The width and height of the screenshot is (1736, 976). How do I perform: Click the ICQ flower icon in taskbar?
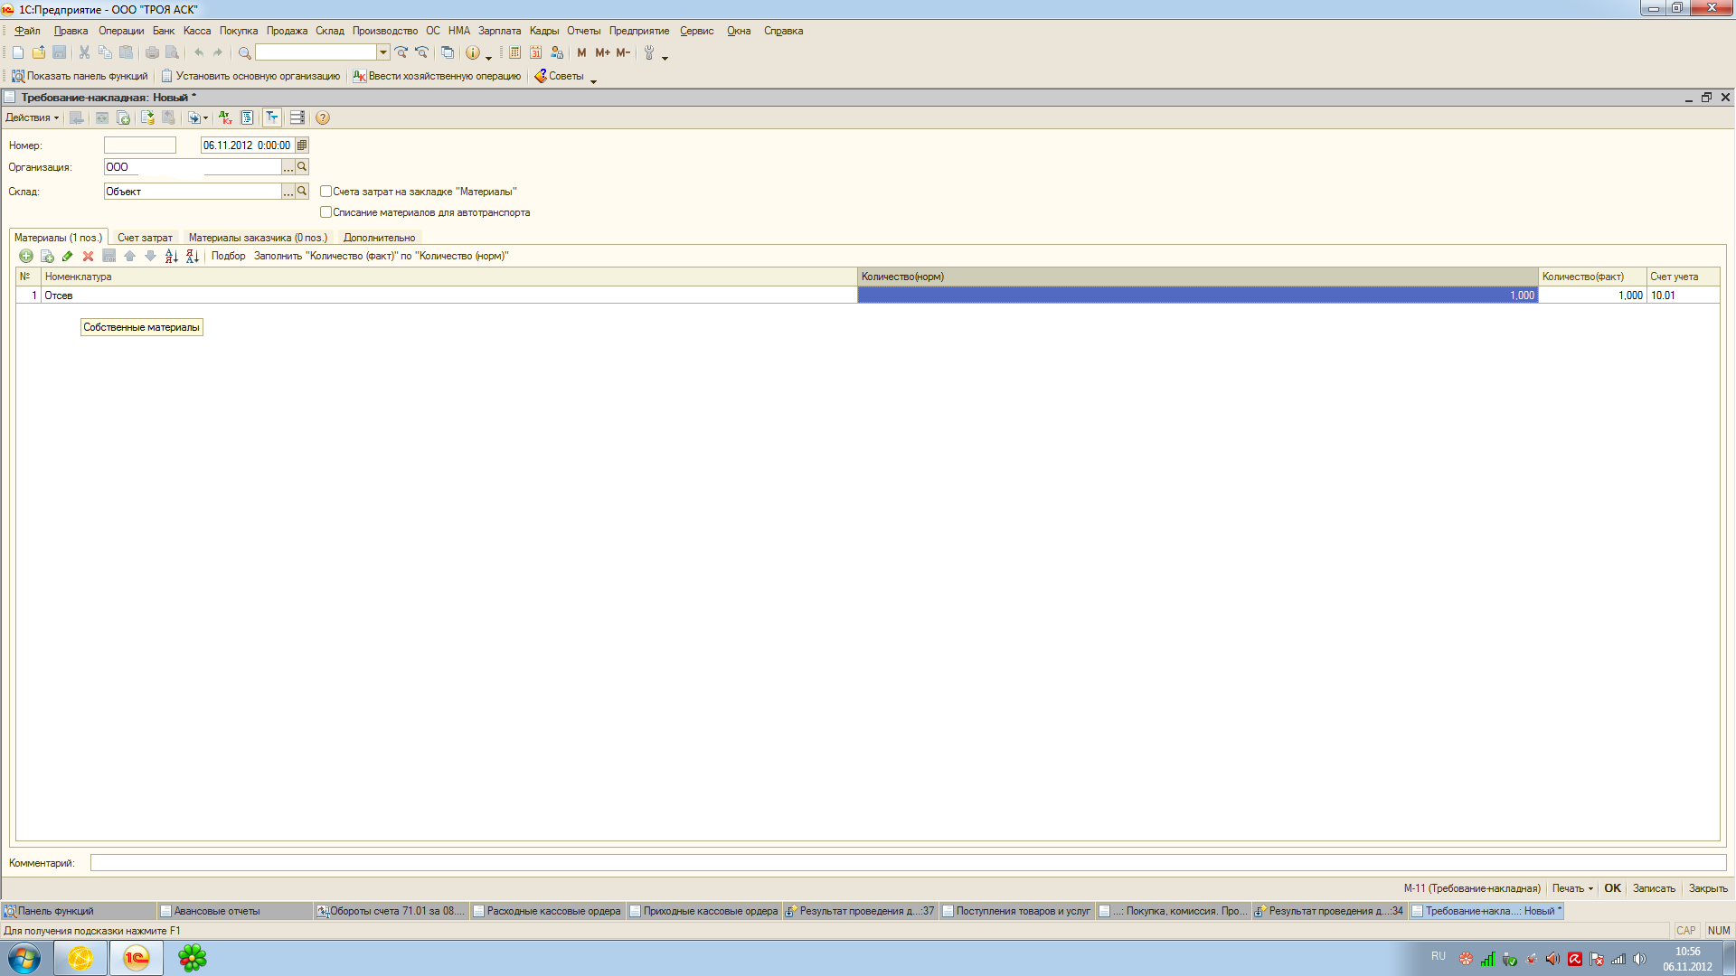coord(192,958)
